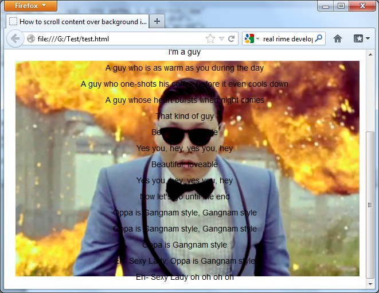Go back with the back arrow button
Image resolution: width=379 pixels, height=293 pixels.
pos(15,38)
